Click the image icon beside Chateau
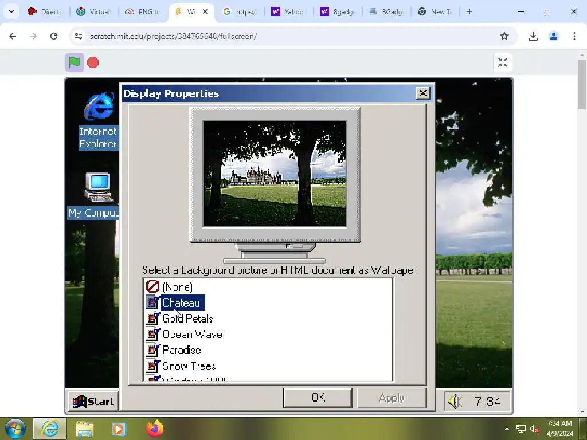This screenshot has width=587, height=440. point(152,302)
